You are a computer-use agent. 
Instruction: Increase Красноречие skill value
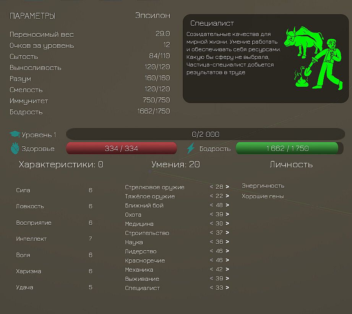click(227, 260)
